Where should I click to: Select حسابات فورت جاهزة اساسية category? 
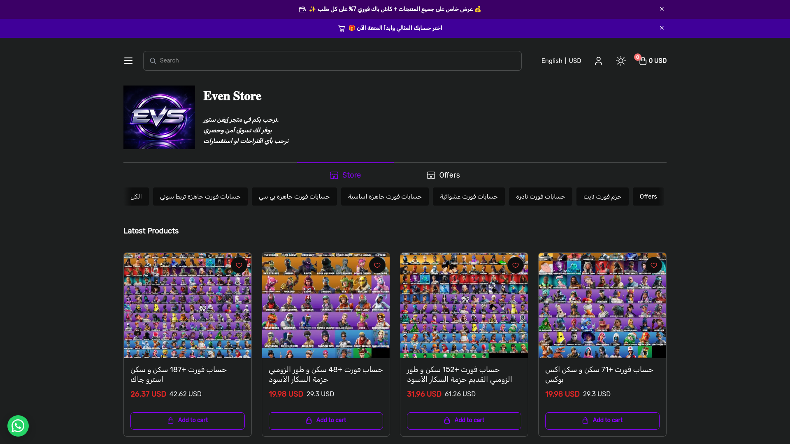pos(385,197)
